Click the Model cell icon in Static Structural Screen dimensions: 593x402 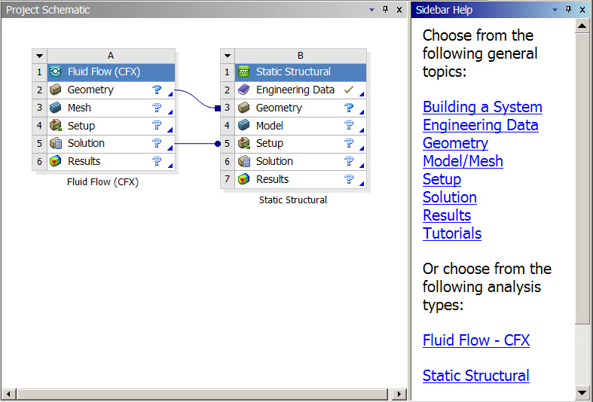click(x=243, y=126)
